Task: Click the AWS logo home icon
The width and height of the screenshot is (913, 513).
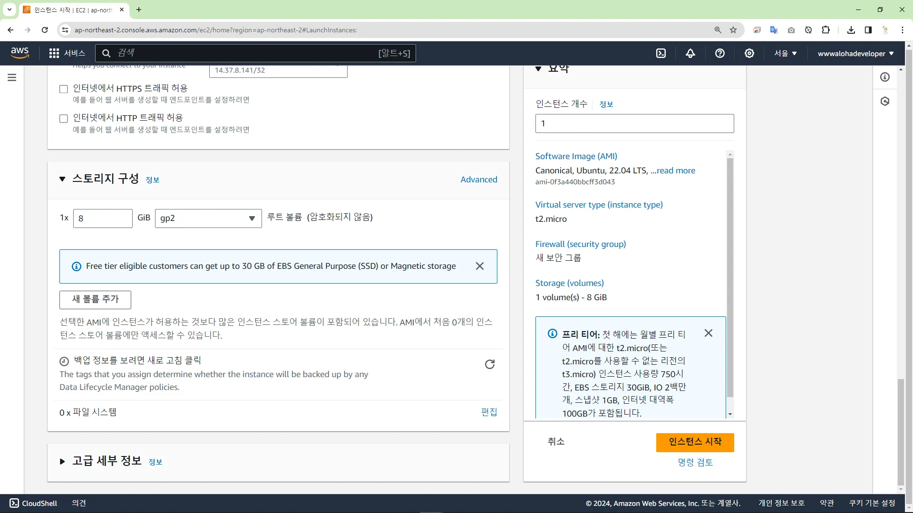Action: 19,53
